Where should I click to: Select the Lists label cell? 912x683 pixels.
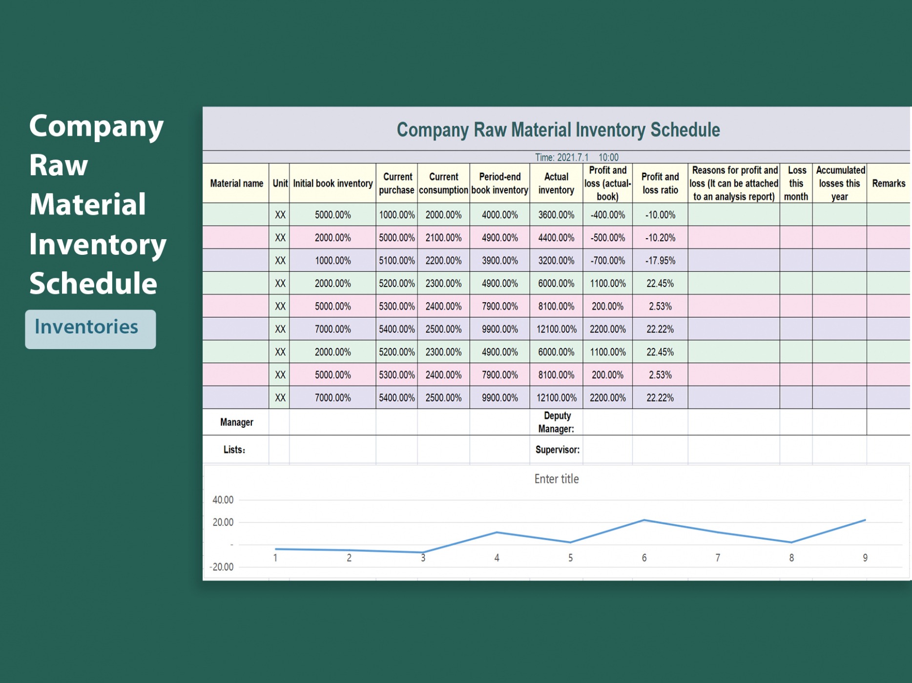pos(234,450)
